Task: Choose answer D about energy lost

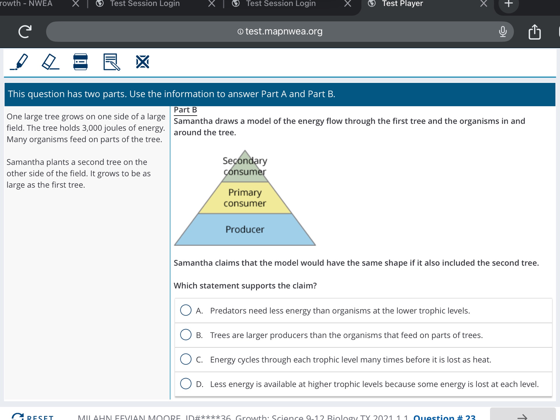Action: [x=186, y=384]
